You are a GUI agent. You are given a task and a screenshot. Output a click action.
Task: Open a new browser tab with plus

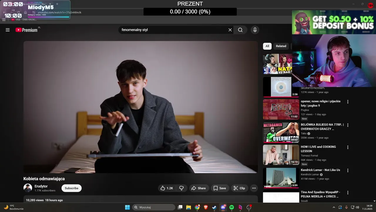click(x=57, y=4)
